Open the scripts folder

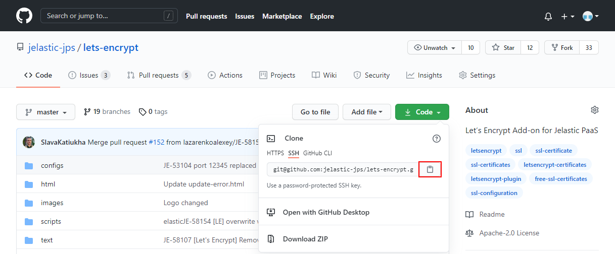(x=51, y=221)
